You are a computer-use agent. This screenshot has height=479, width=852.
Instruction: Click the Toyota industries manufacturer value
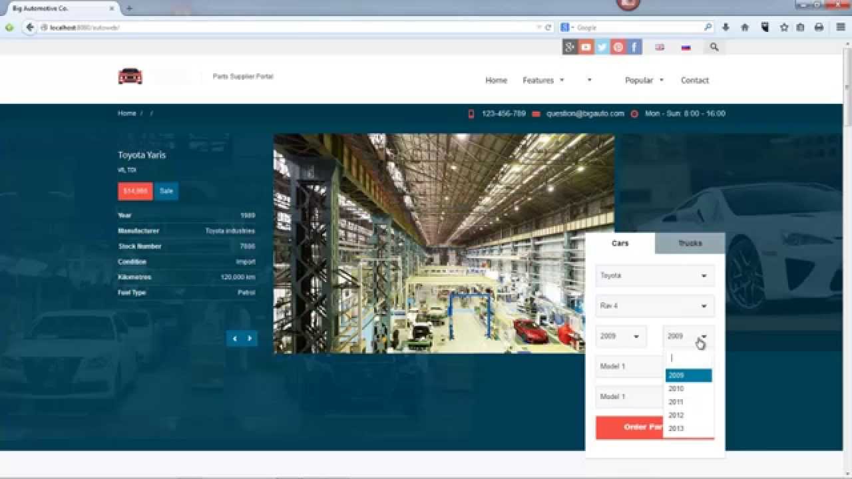(x=230, y=231)
